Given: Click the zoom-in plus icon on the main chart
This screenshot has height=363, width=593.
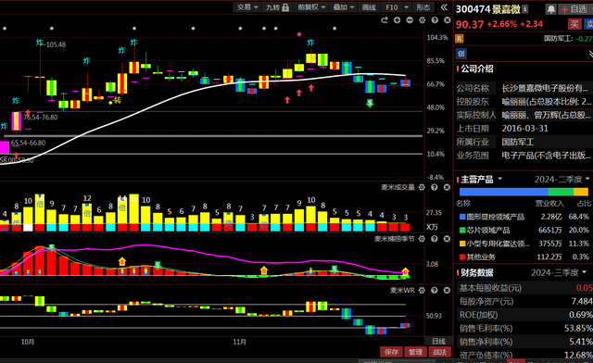Looking at the screenshot, I should pyautogui.click(x=397, y=20).
